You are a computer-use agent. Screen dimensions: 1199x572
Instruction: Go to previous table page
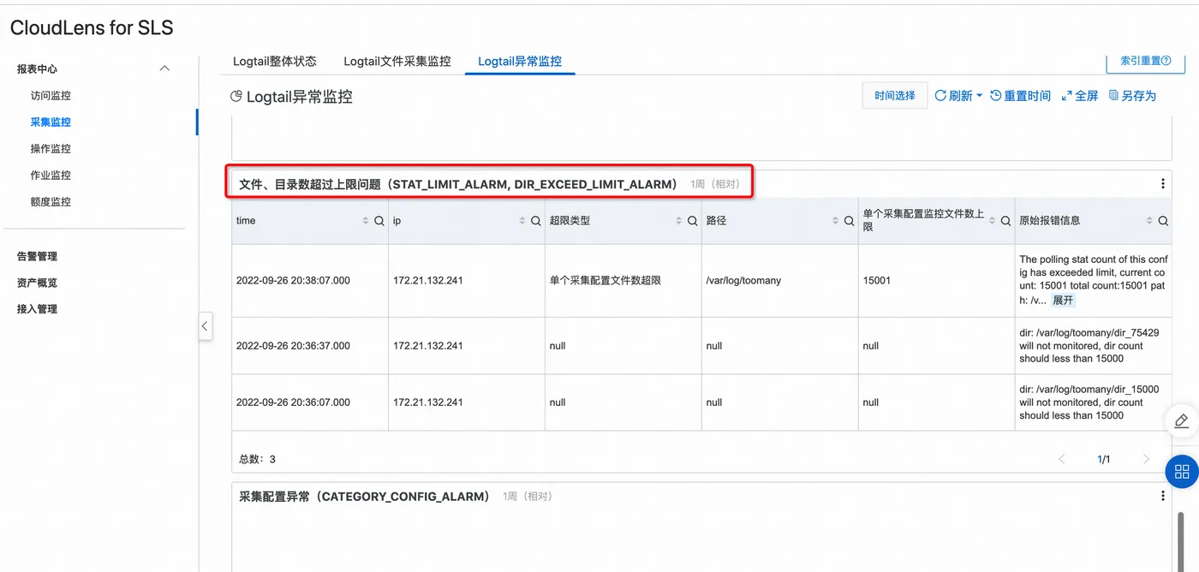(x=1062, y=459)
